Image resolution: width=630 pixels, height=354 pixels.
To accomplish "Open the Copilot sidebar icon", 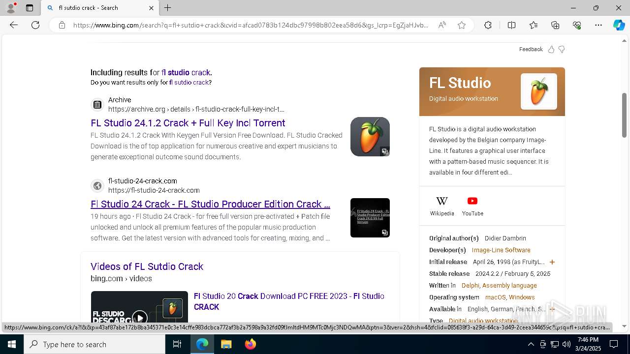I will pos(619,25).
